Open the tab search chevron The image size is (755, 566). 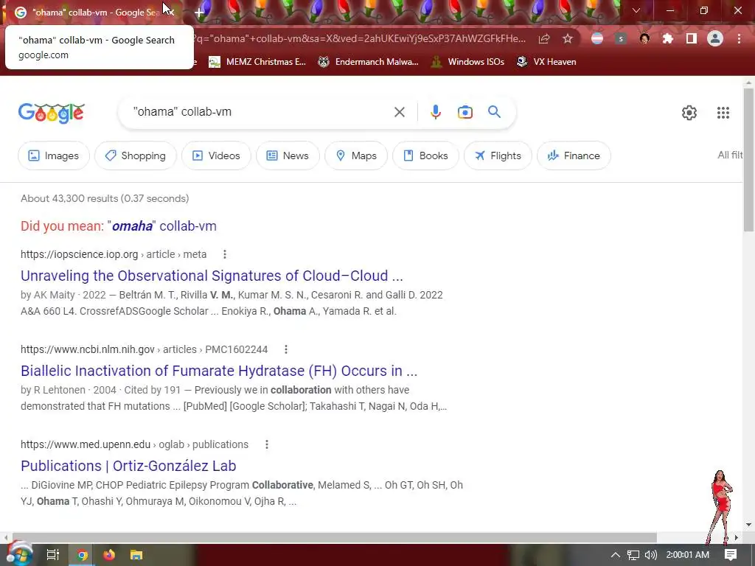tap(636, 10)
